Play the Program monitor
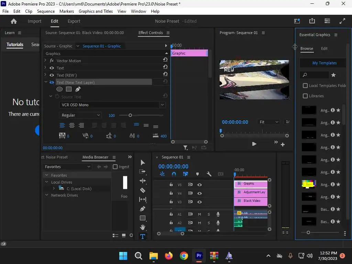 (x=254, y=144)
